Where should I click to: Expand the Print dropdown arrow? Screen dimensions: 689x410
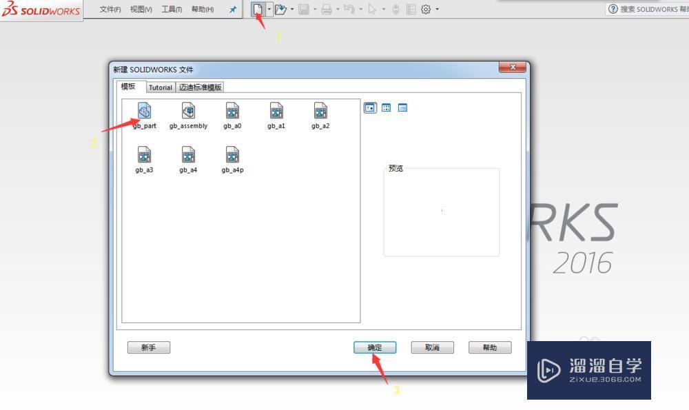[x=338, y=9]
